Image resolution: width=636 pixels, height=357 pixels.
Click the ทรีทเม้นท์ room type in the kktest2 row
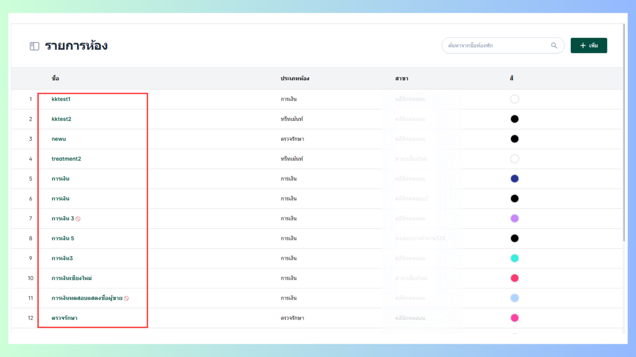(x=292, y=119)
